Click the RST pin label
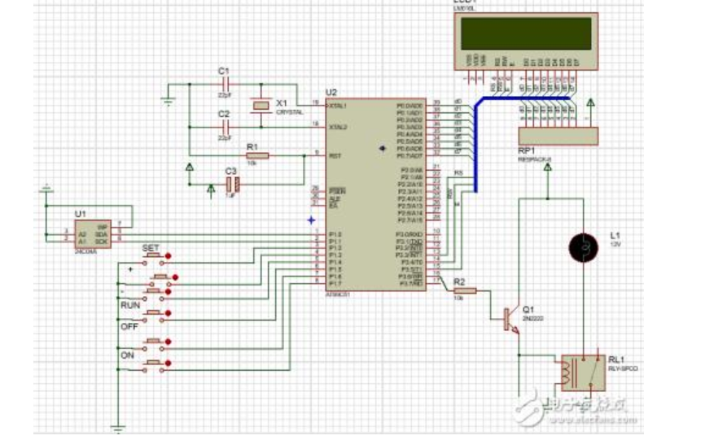705x440 pixels. click(335, 156)
